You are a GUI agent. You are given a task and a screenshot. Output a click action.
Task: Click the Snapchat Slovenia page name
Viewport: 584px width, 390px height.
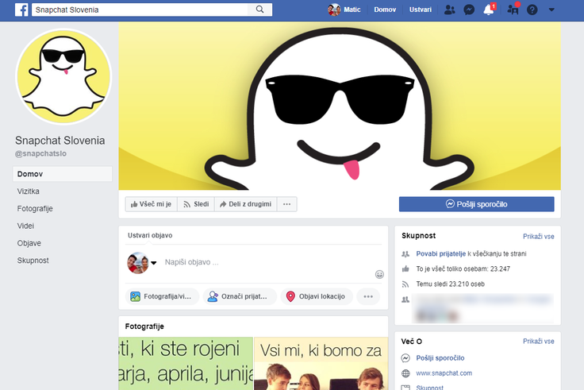(60, 141)
